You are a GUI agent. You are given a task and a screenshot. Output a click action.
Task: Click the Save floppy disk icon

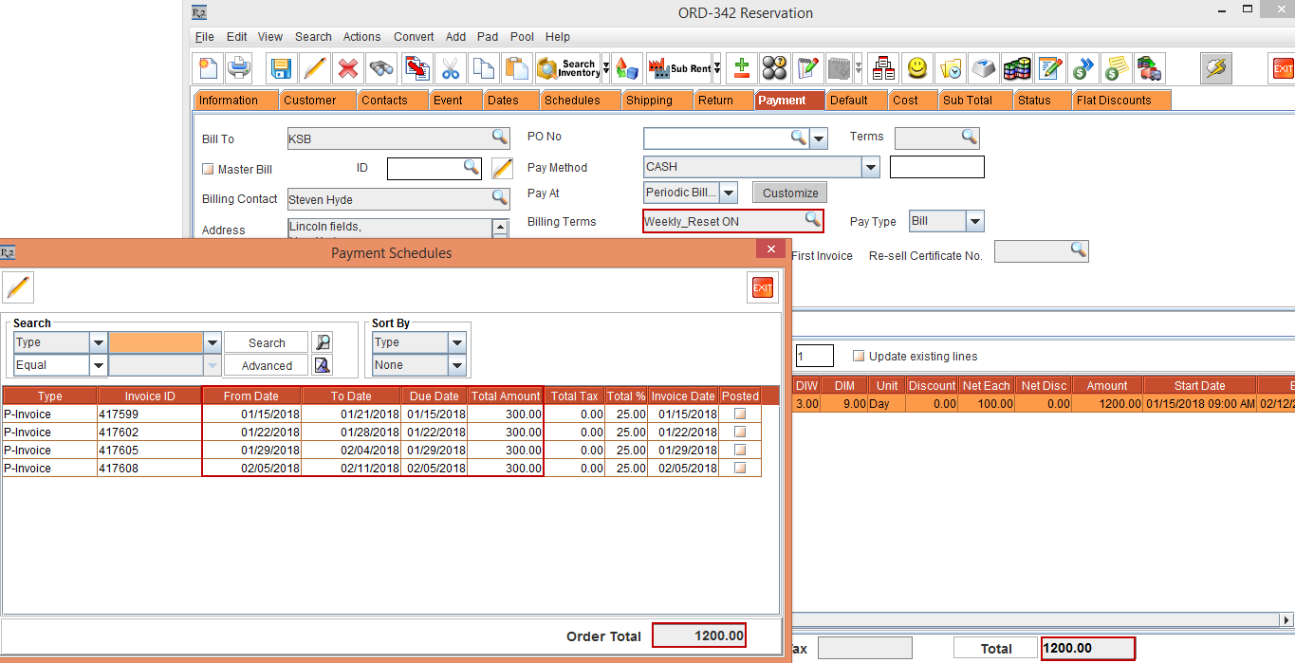(280, 68)
